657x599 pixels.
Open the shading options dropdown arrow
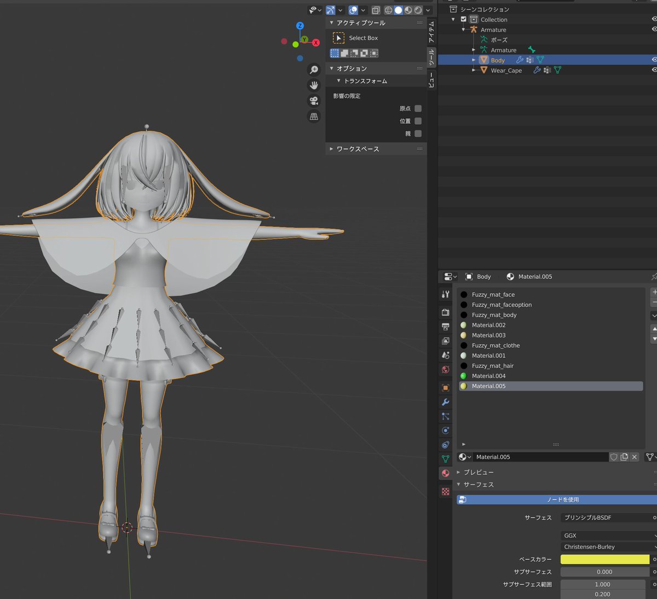pos(428,10)
